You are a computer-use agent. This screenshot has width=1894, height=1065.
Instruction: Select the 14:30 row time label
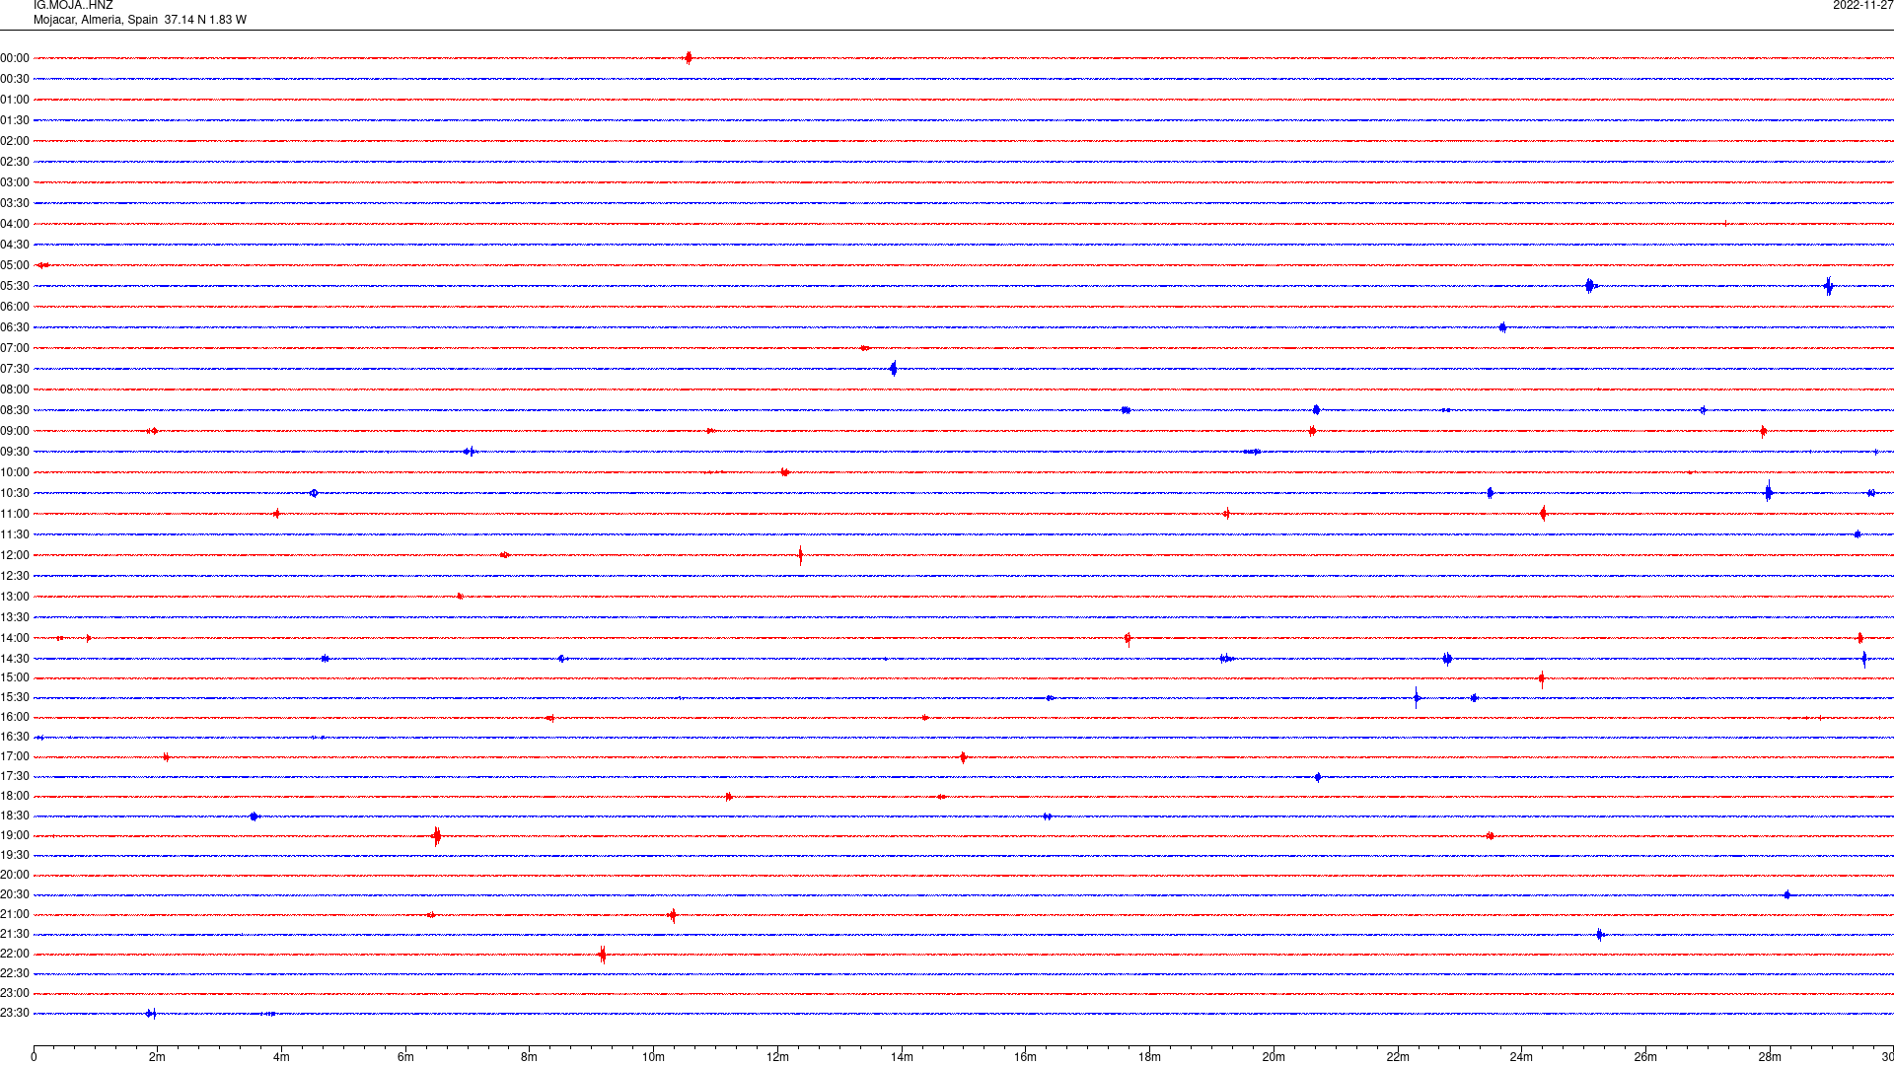[15, 659]
